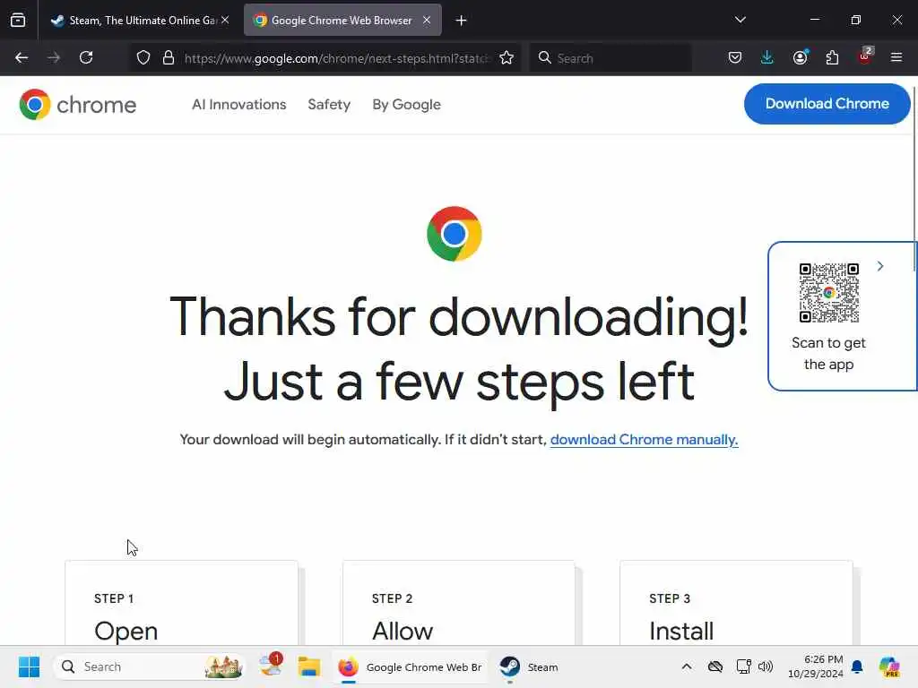Open the notification bell icon
918x688 pixels.
click(857, 666)
